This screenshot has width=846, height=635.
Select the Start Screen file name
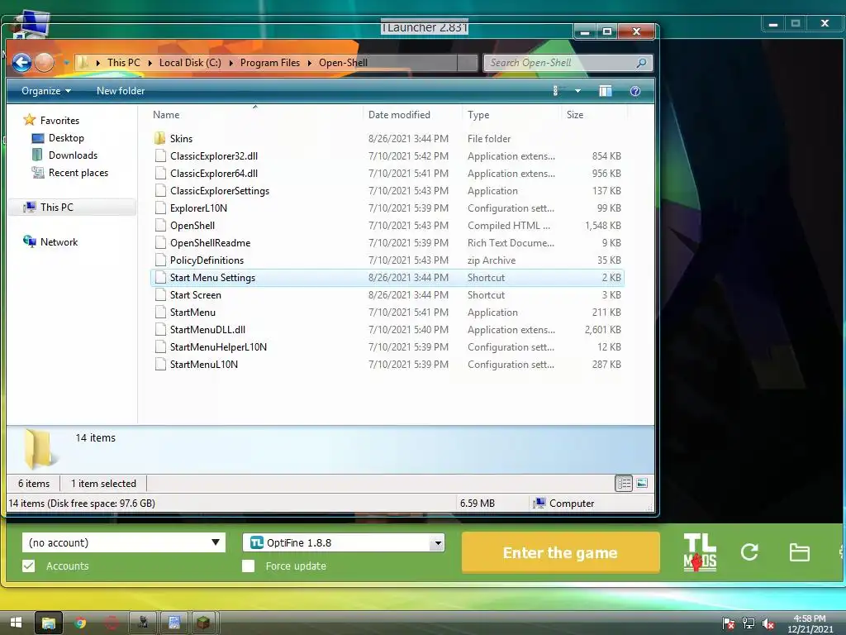[195, 295]
